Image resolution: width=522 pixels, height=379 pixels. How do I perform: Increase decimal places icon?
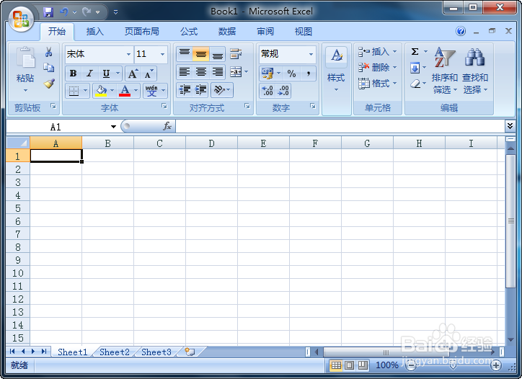[x=267, y=91]
